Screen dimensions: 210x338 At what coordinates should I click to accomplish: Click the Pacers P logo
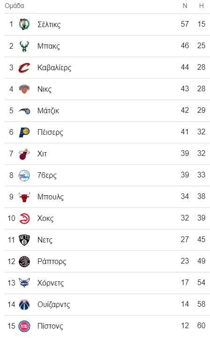coord(24,132)
